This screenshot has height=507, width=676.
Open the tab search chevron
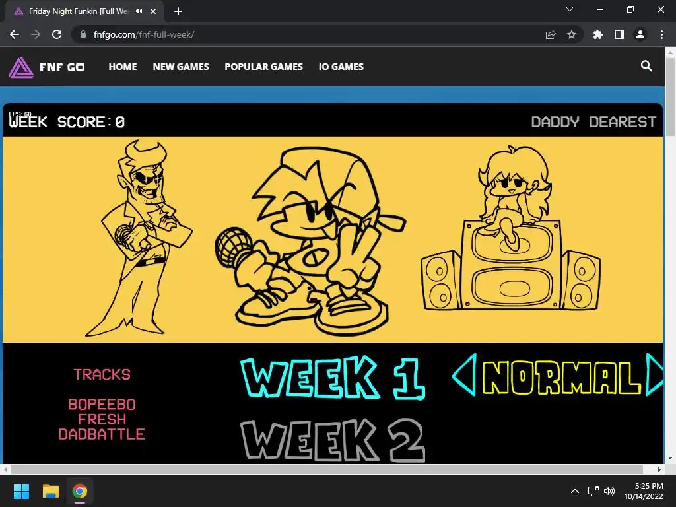pyautogui.click(x=570, y=9)
